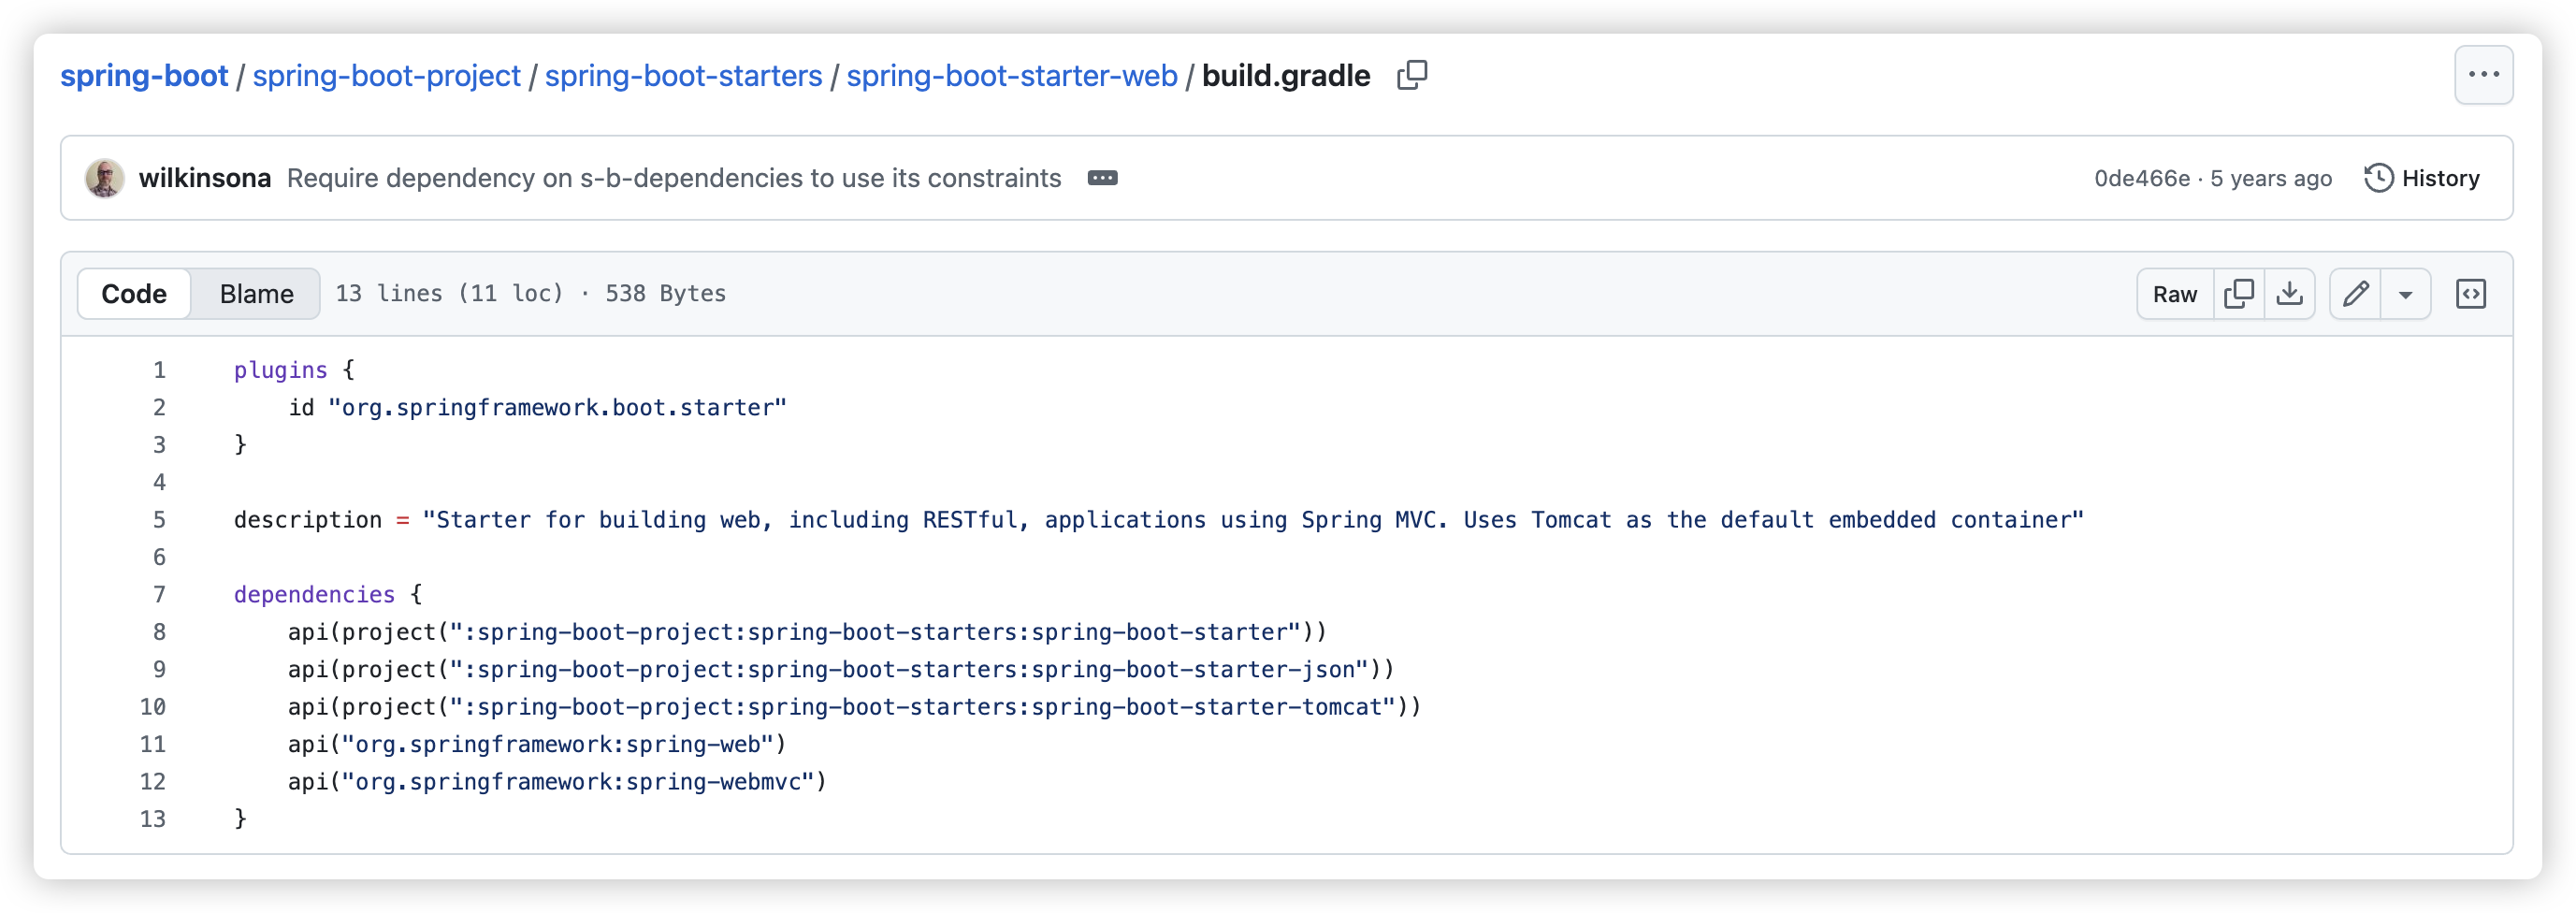Switch to the Code tab

click(x=134, y=294)
